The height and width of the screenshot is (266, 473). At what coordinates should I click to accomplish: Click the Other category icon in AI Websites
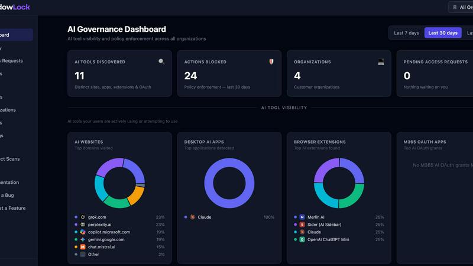[83, 254]
